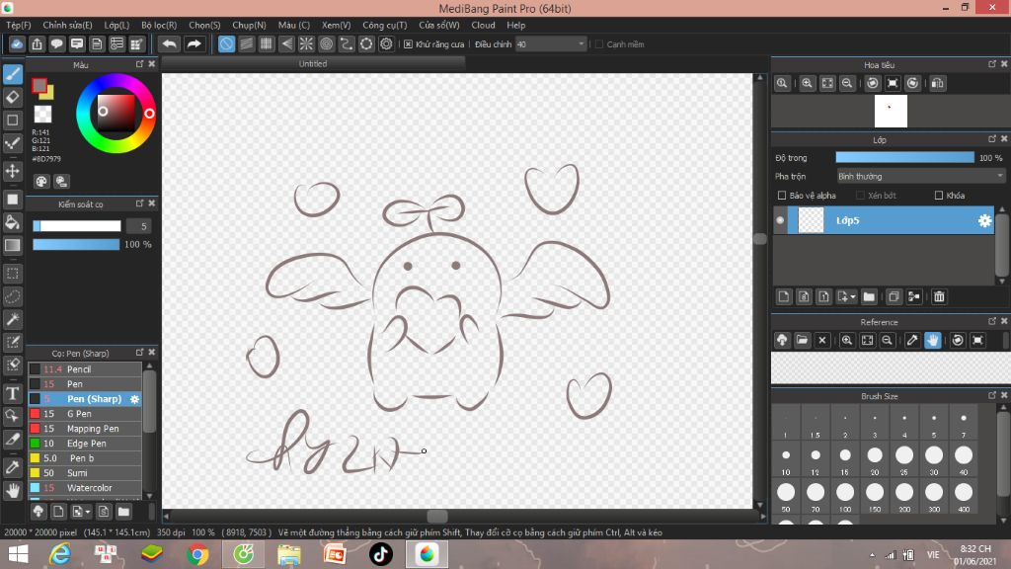Open settings gear for Lớp5 layer

[984, 220]
